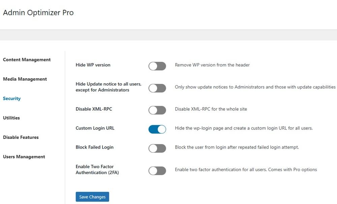Turn on Block Failed Login protection
The image size is (337, 204).
(x=157, y=148)
